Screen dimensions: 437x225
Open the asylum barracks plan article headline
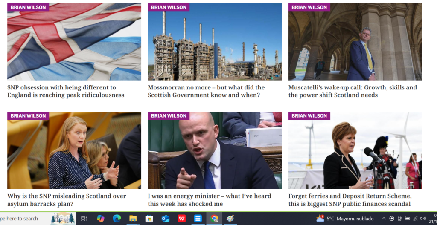67,200
